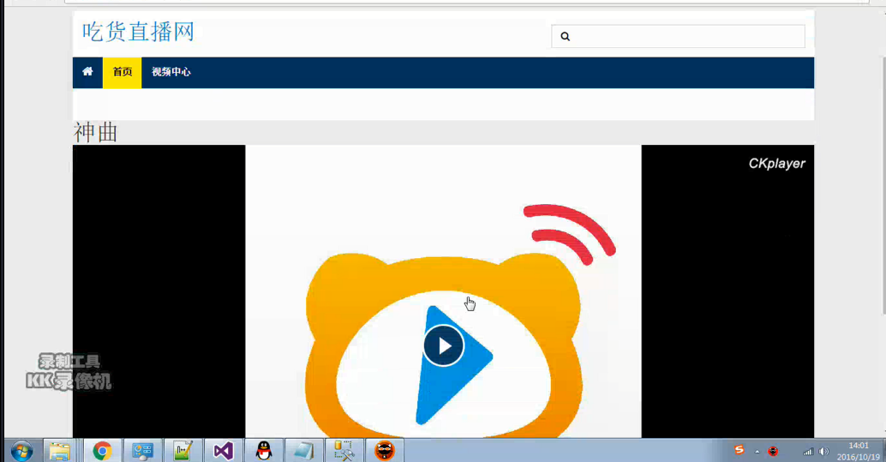The image size is (886, 462).
Task: Click the magnifier search icon
Action: [x=565, y=36]
